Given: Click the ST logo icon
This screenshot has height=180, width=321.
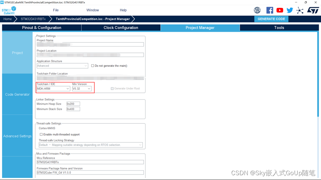Looking at the screenshot, I should 313,10.
